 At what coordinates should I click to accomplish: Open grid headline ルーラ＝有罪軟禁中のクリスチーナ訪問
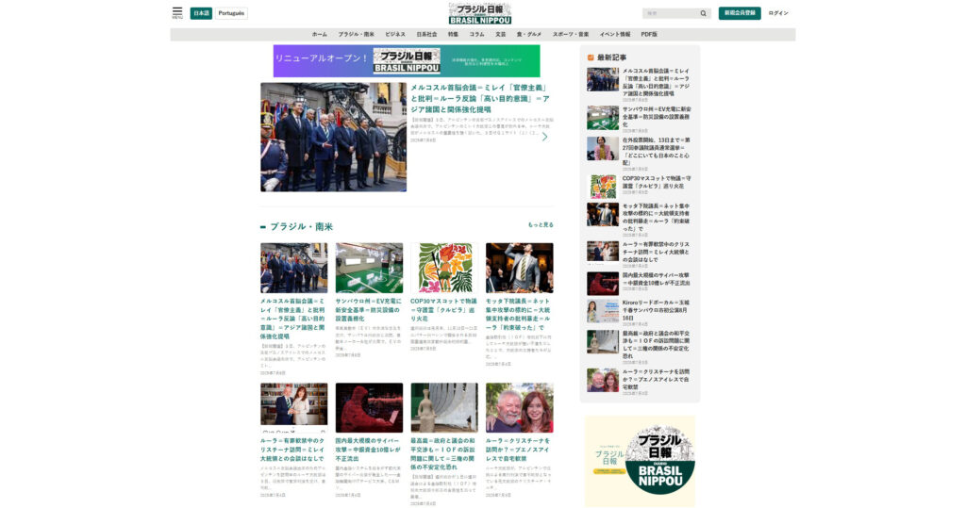pyautogui.click(x=293, y=450)
